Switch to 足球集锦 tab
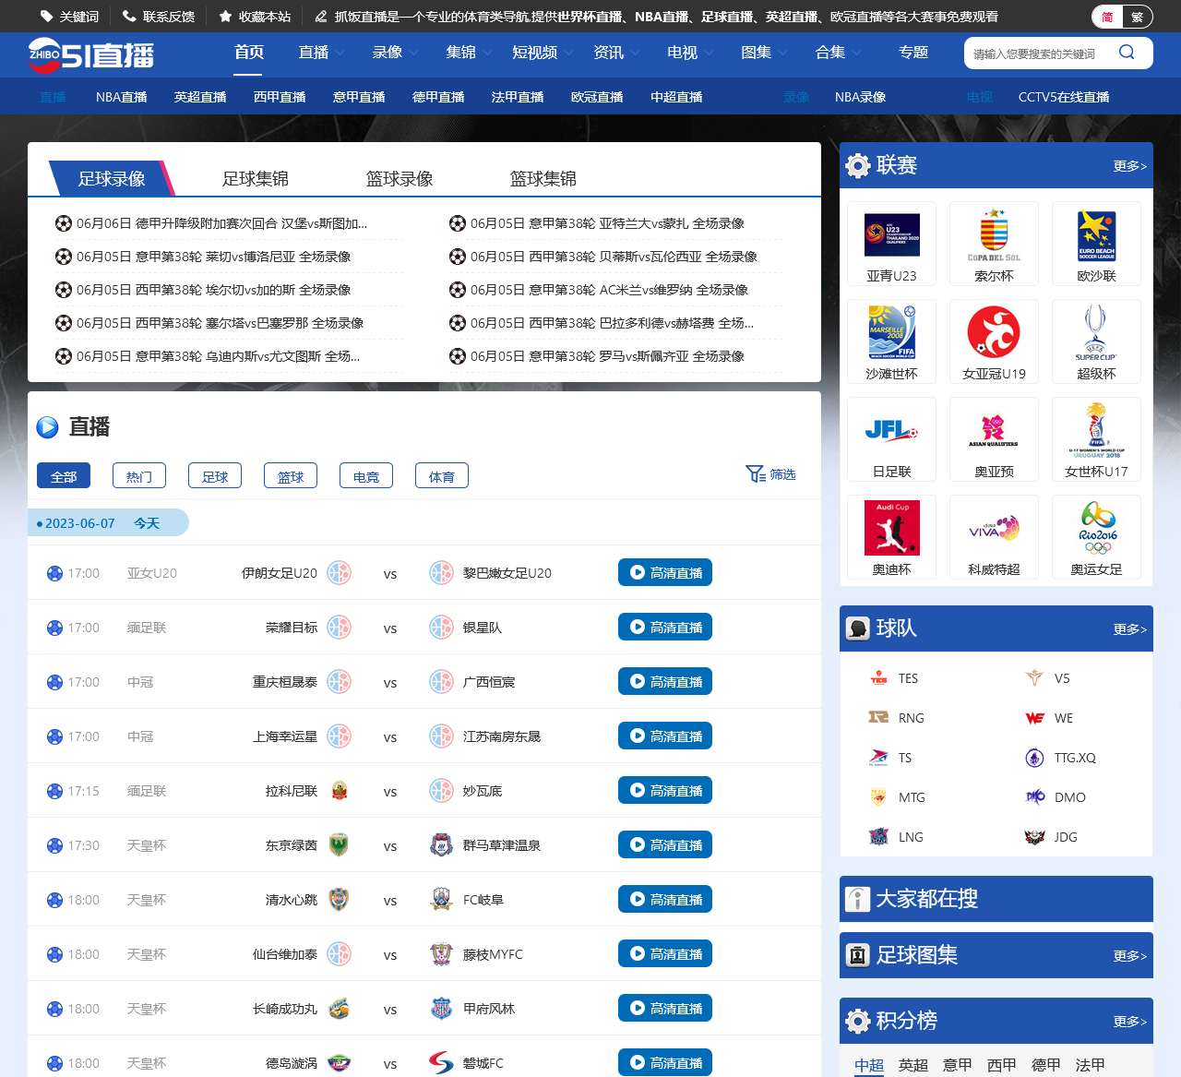The width and height of the screenshot is (1181, 1077). point(256,178)
